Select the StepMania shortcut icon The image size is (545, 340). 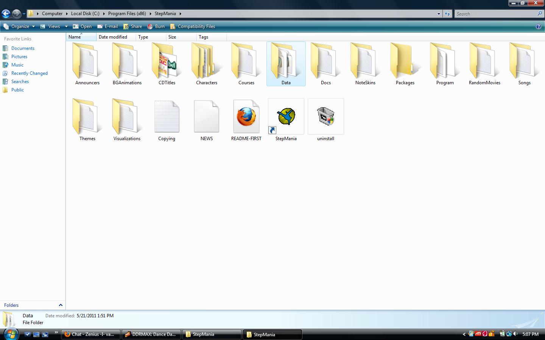[286, 116]
